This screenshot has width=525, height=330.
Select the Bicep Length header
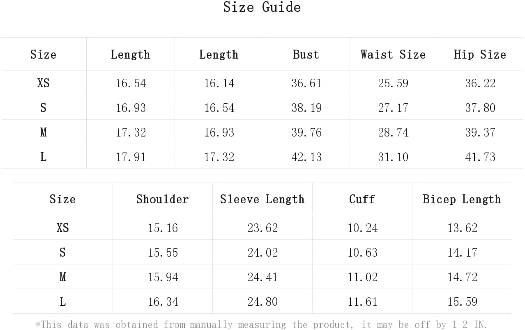(462, 199)
